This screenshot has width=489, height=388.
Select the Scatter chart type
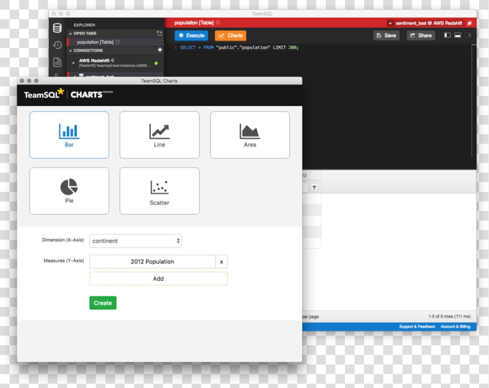pyautogui.click(x=159, y=191)
